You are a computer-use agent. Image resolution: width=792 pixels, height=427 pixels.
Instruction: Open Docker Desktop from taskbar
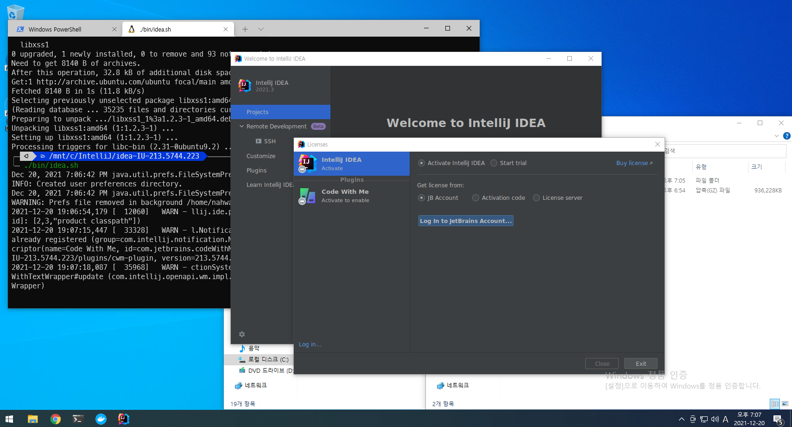click(x=101, y=419)
